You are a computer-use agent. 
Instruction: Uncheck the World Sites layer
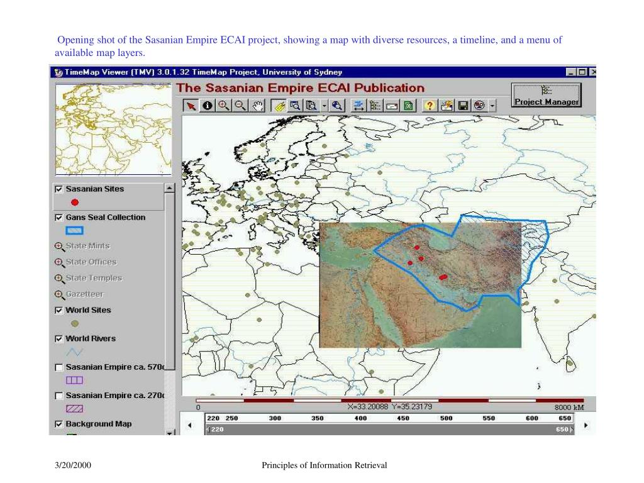pyautogui.click(x=58, y=310)
